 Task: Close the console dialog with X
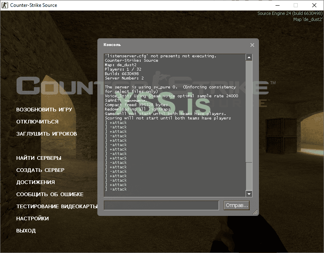pyautogui.click(x=252, y=45)
